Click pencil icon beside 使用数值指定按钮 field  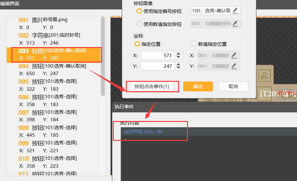click(235, 24)
